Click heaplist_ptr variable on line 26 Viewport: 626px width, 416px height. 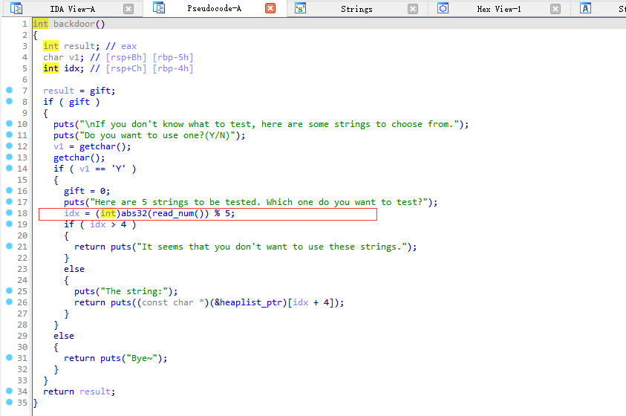pyautogui.click(x=252, y=302)
